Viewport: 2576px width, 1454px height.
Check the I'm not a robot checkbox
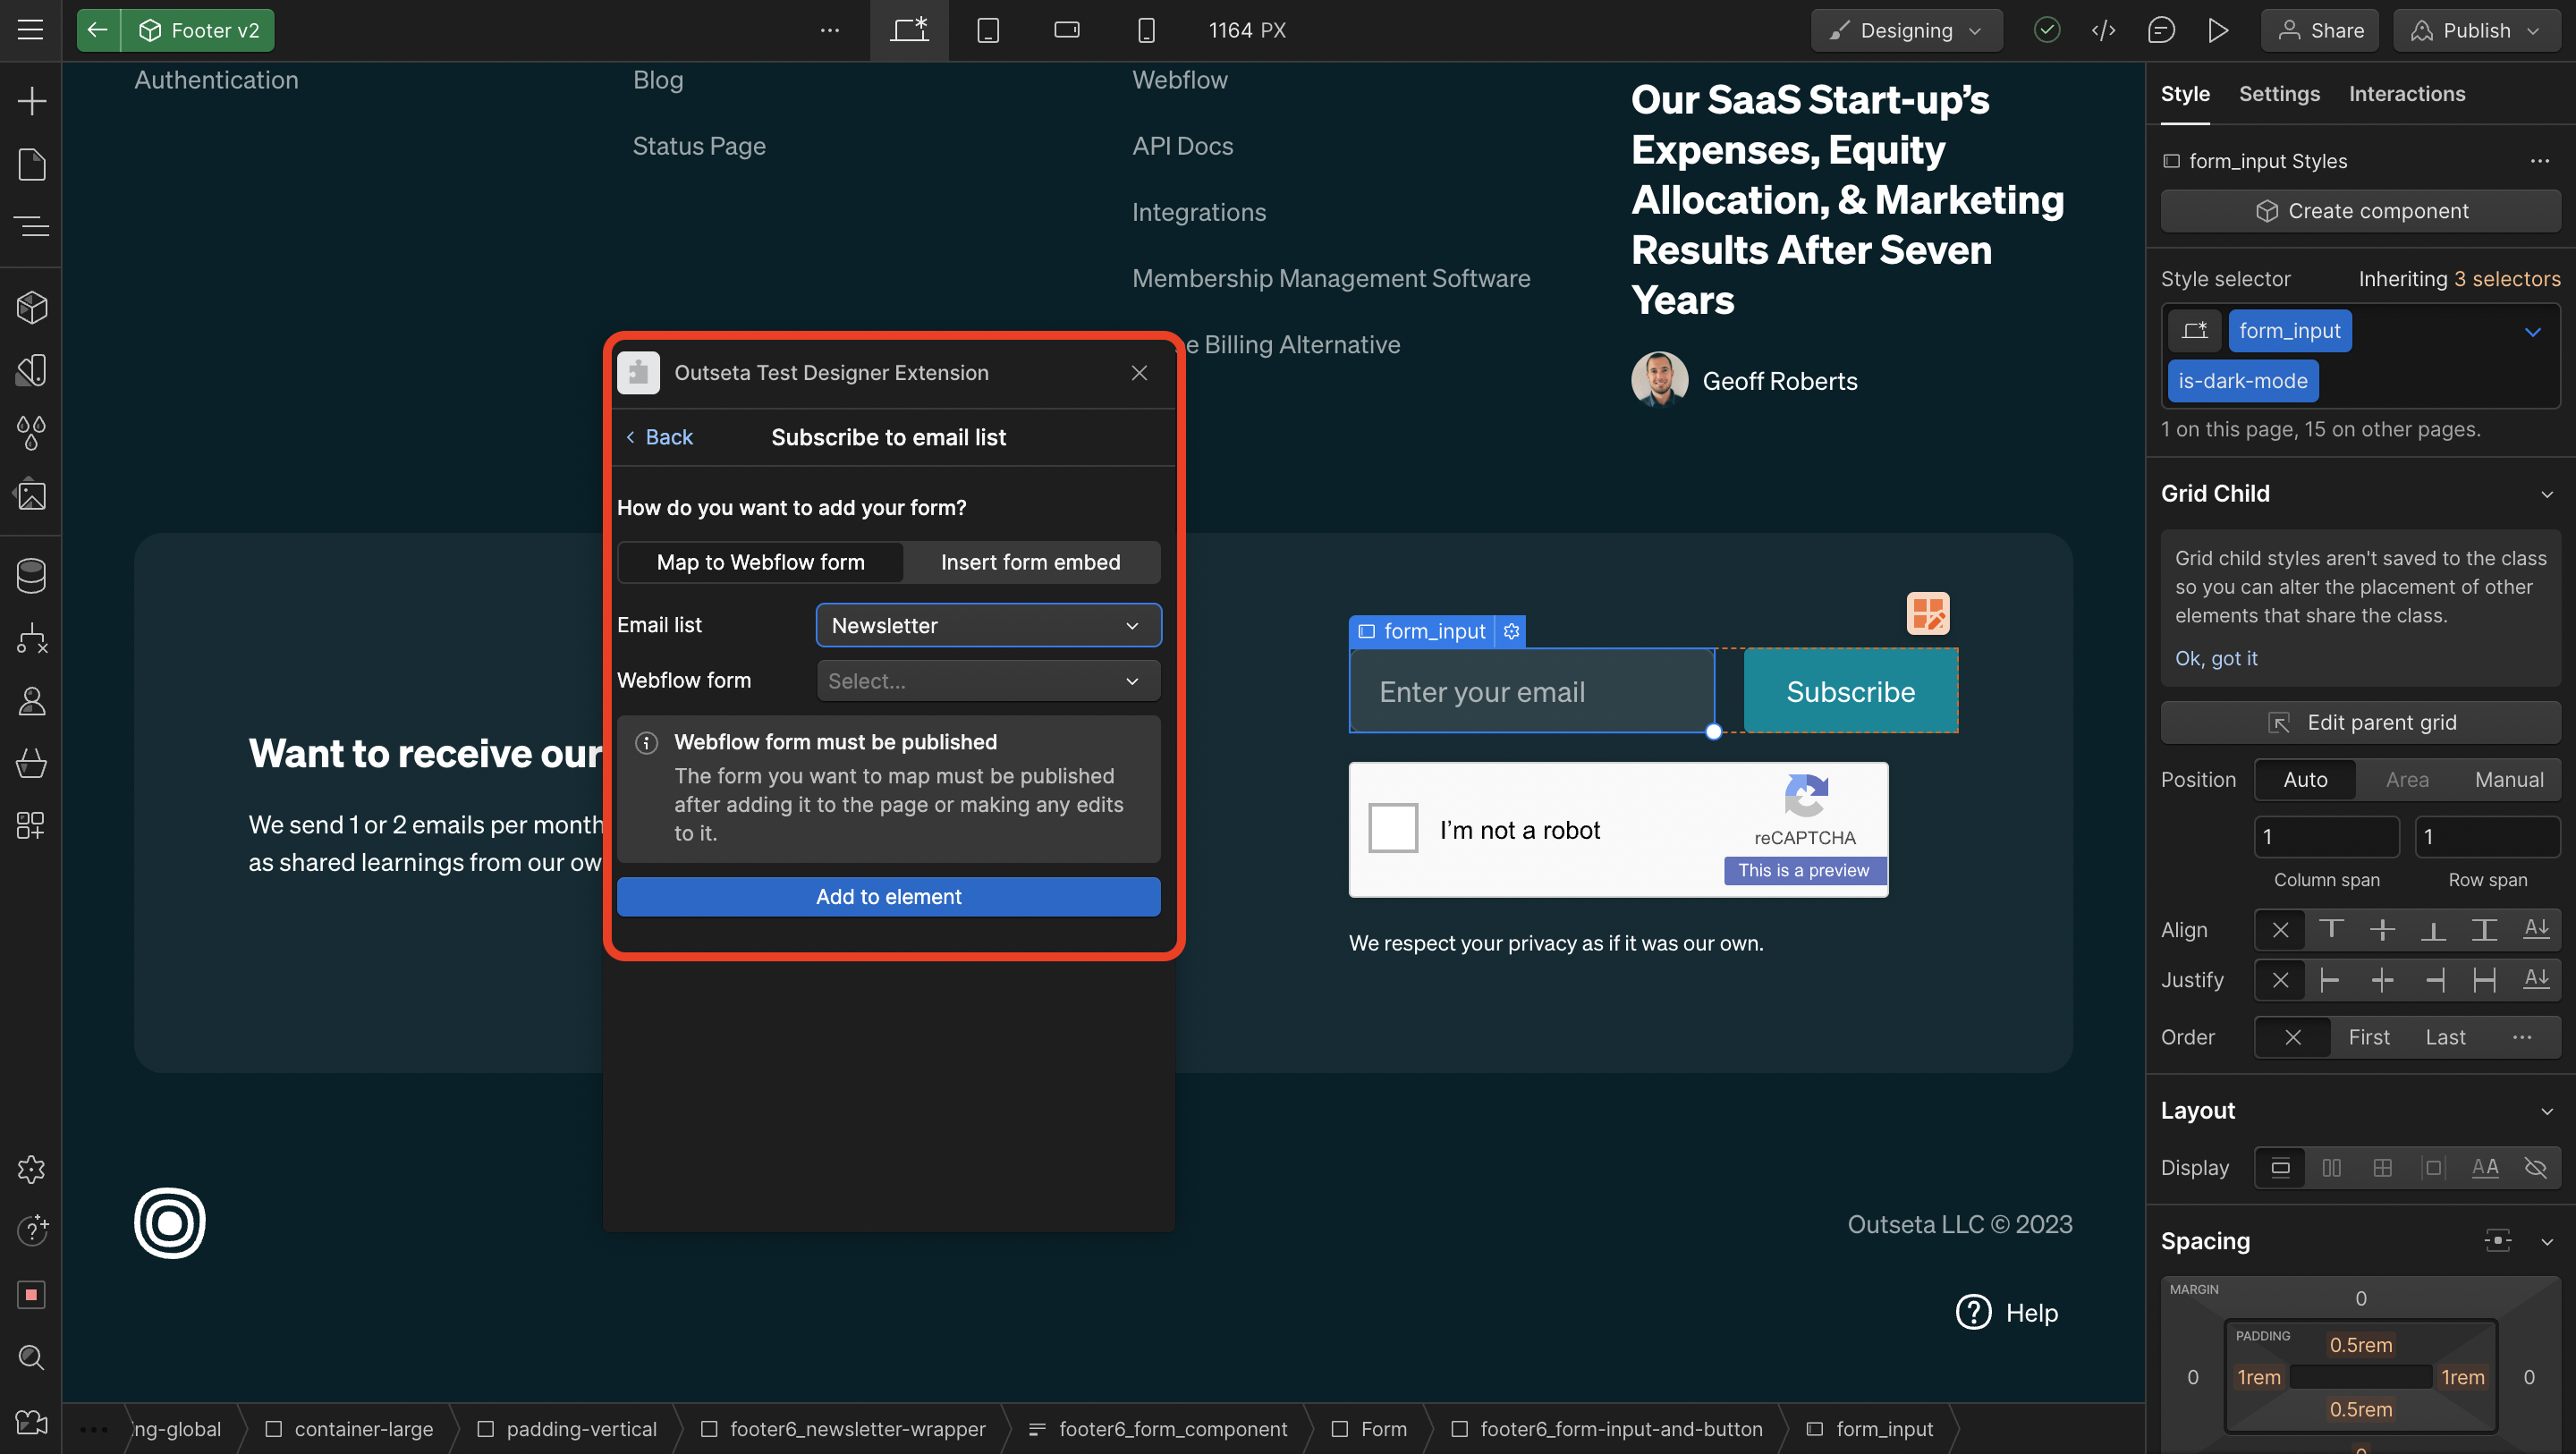(x=1393, y=828)
